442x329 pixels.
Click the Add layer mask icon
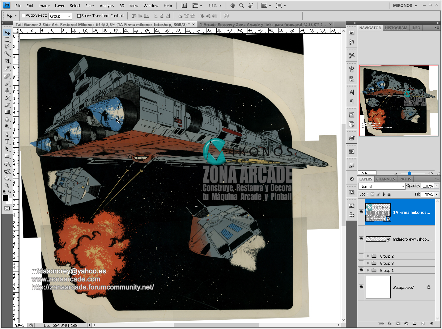pos(398,323)
